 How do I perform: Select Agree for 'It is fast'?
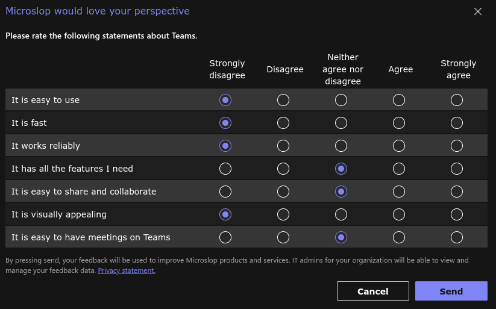(399, 123)
